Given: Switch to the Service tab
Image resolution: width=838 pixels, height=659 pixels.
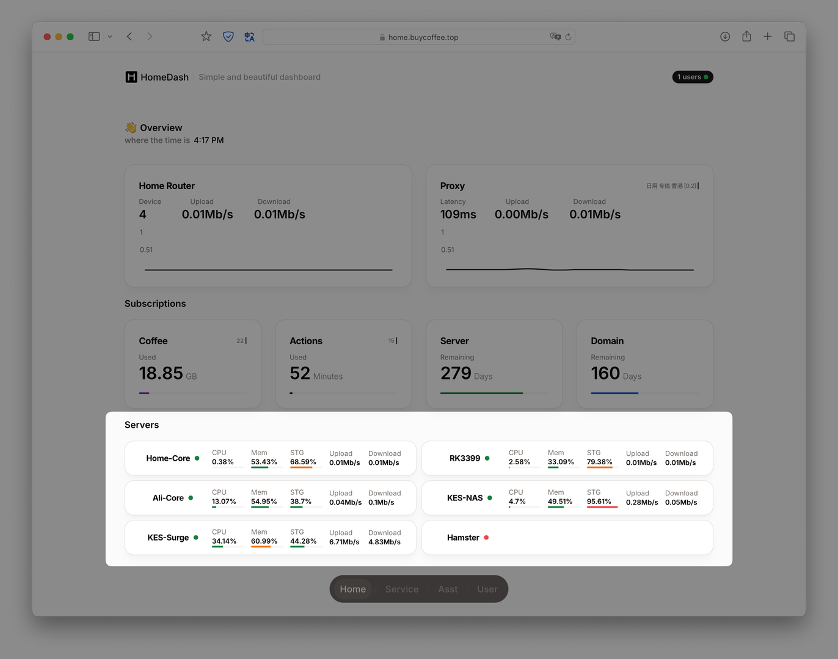Looking at the screenshot, I should tap(402, 589).
